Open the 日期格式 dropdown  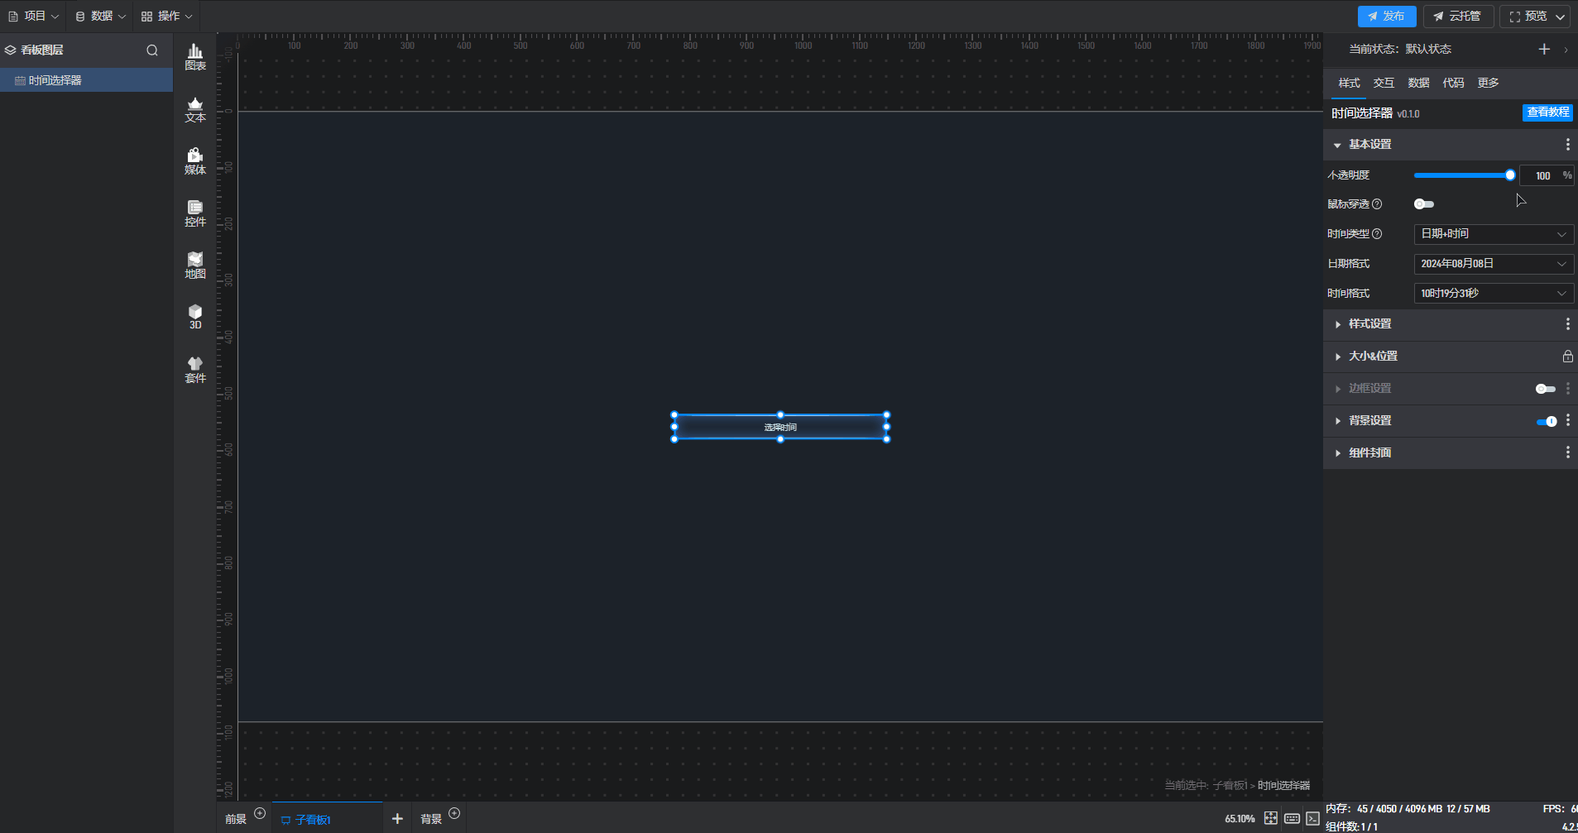tap(1494, 264)
